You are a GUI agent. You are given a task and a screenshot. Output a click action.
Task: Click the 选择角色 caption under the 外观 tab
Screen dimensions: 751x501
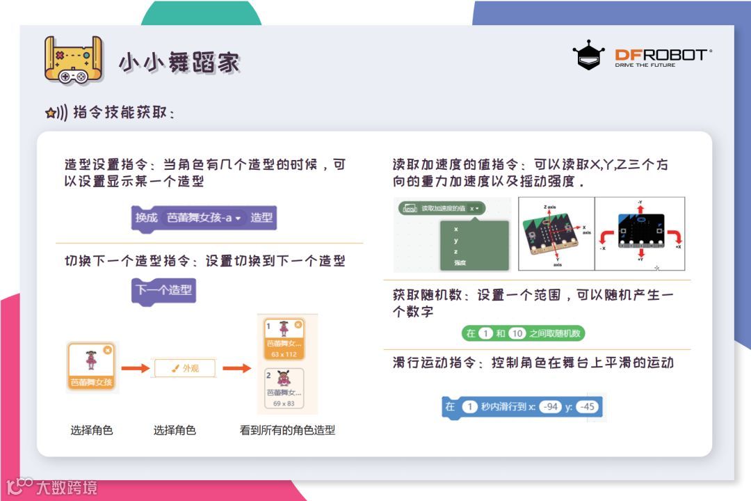coord(175,430)
